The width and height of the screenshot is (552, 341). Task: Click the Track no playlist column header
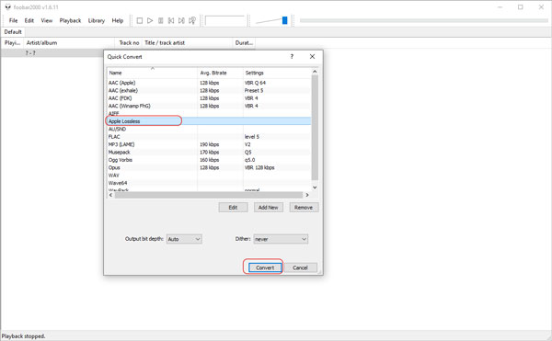129,43
